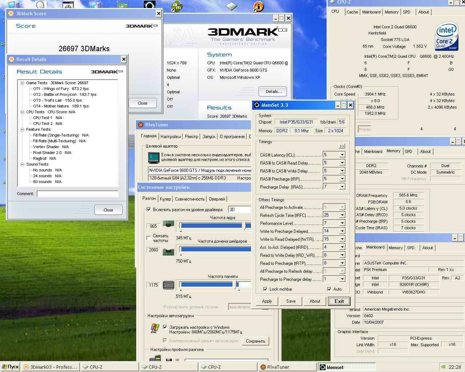Open the Cache tab in top CPU-Z window
465x372 pixels.
tap(352, 12)
